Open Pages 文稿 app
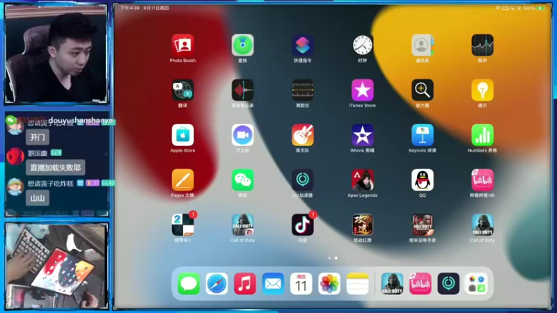 click(x=182, y=180)
